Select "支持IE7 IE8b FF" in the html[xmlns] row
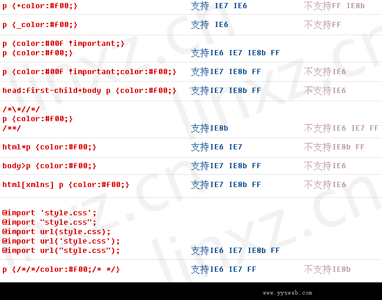The height and width of the screenshot is (300, 382). tap(226, 185)
